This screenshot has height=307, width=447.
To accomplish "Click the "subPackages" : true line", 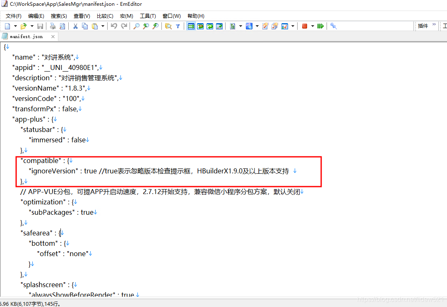I will click(61, 212).
